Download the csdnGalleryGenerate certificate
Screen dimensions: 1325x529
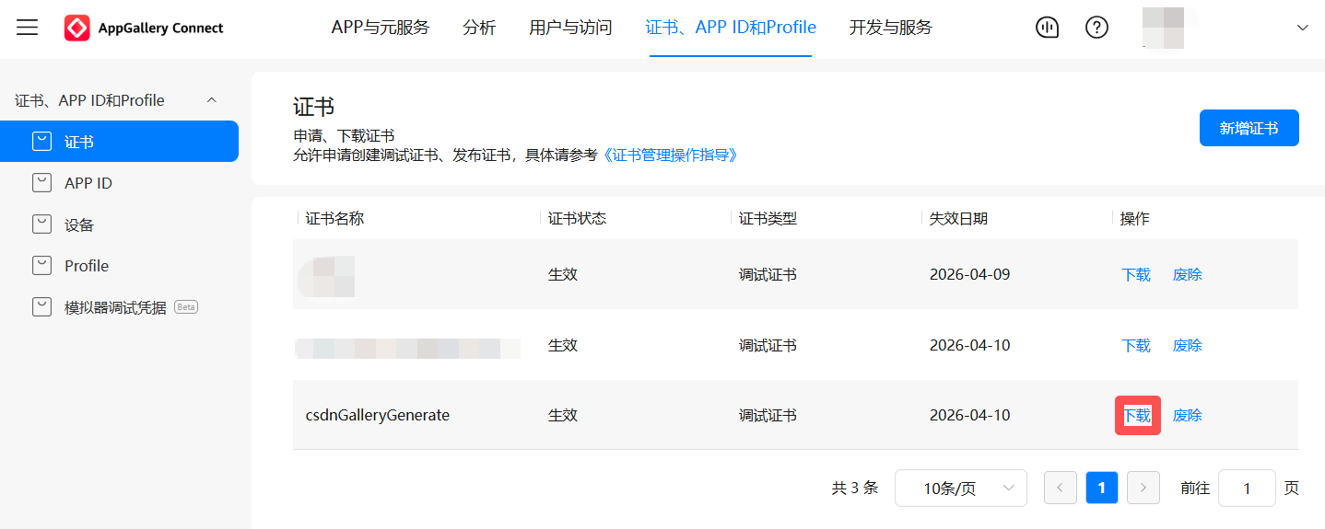tap(1137, 415)
